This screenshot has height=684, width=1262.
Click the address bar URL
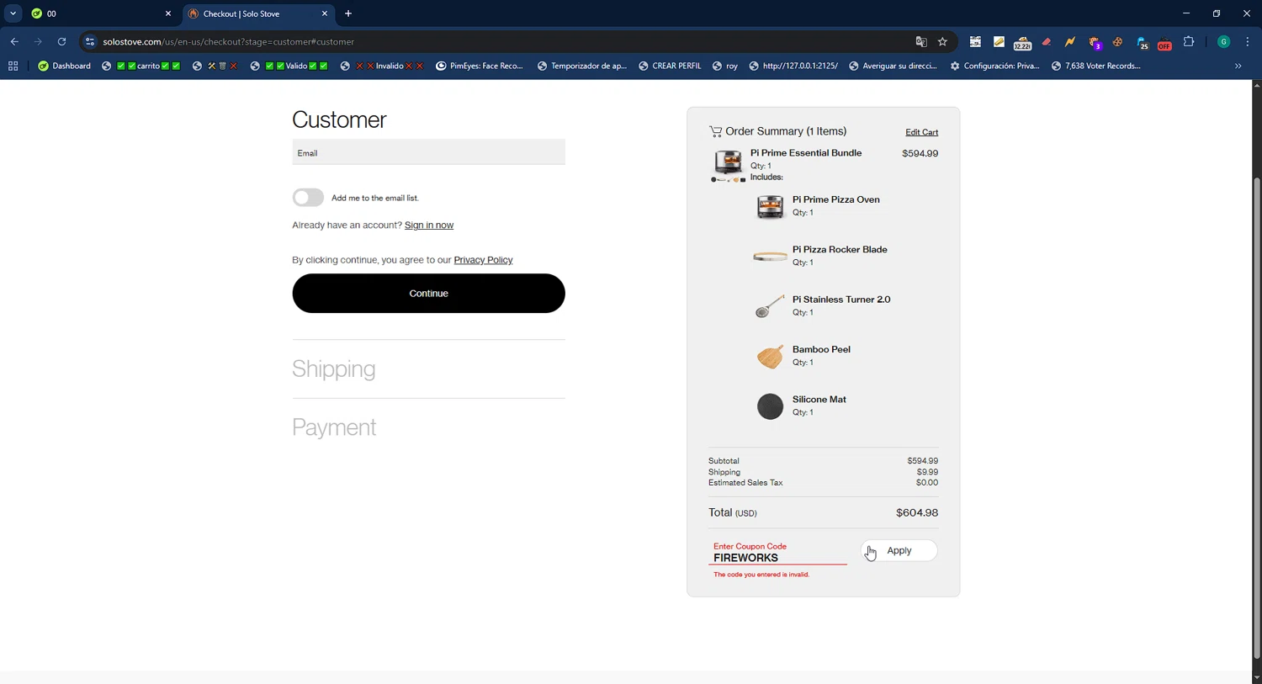pyautogui.click(x=229, y=41)
